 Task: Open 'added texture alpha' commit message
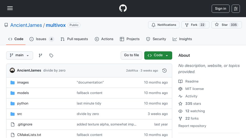[x=107, y=124]
